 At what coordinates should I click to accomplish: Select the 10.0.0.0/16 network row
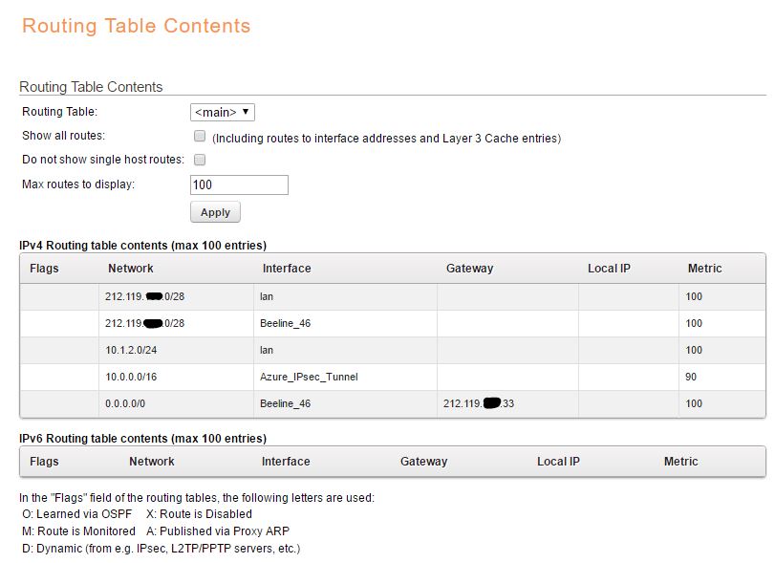click(x=131, y=377)
